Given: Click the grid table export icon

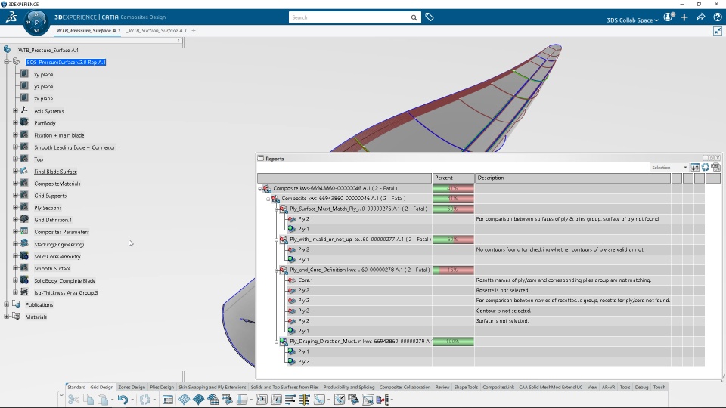Looking at the screenshot, I should coord(227,400).
